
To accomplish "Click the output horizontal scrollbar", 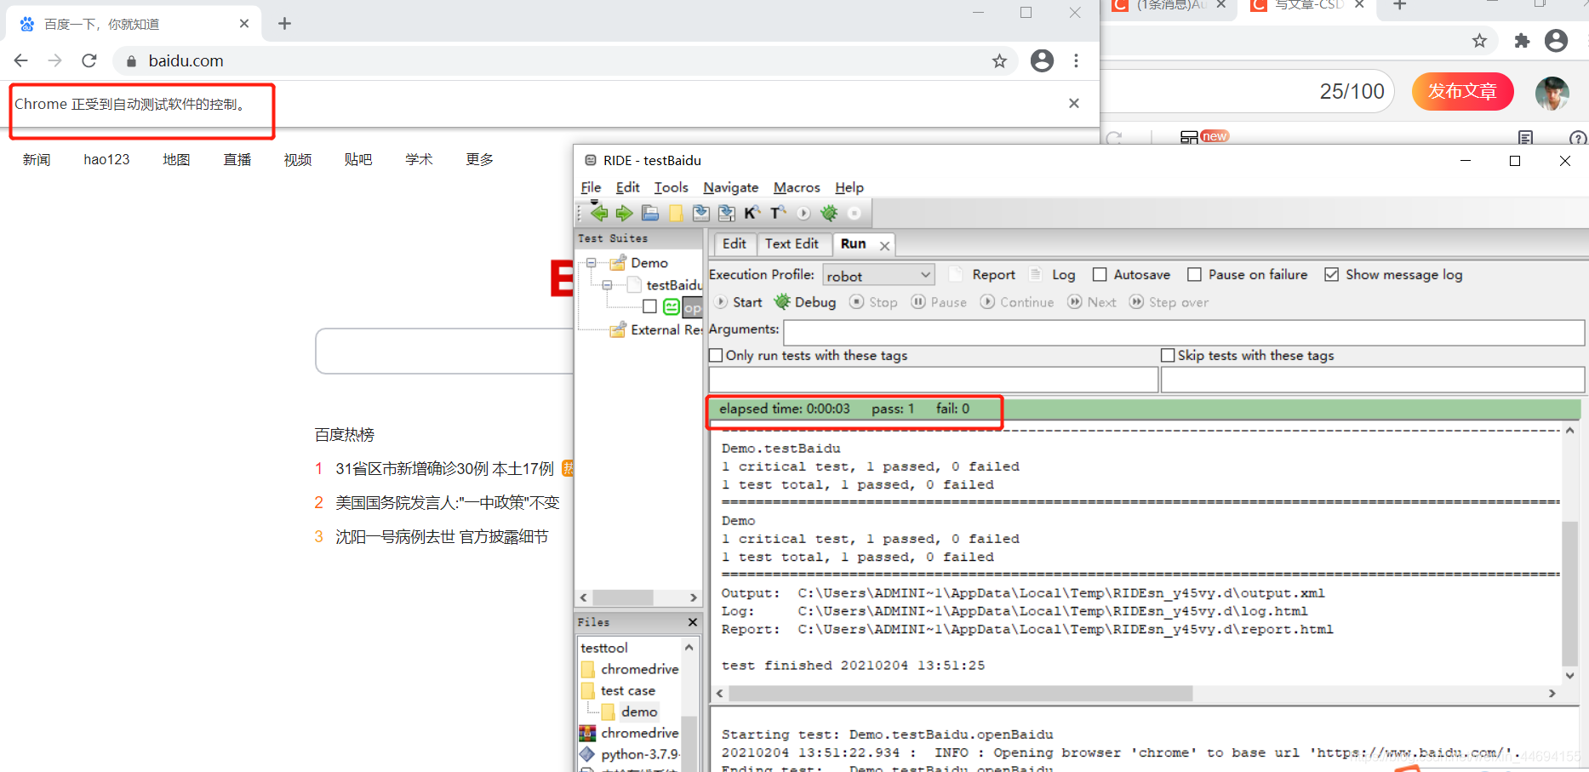I will coord(960,694).
